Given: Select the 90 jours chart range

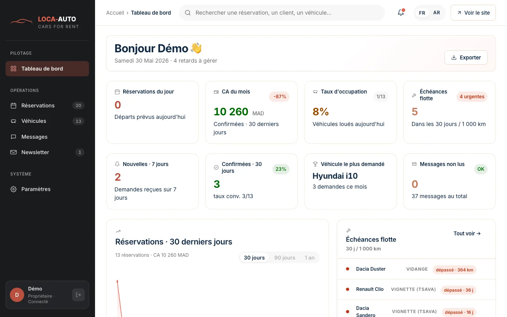Looking at the screenshot, I should 285,258.
